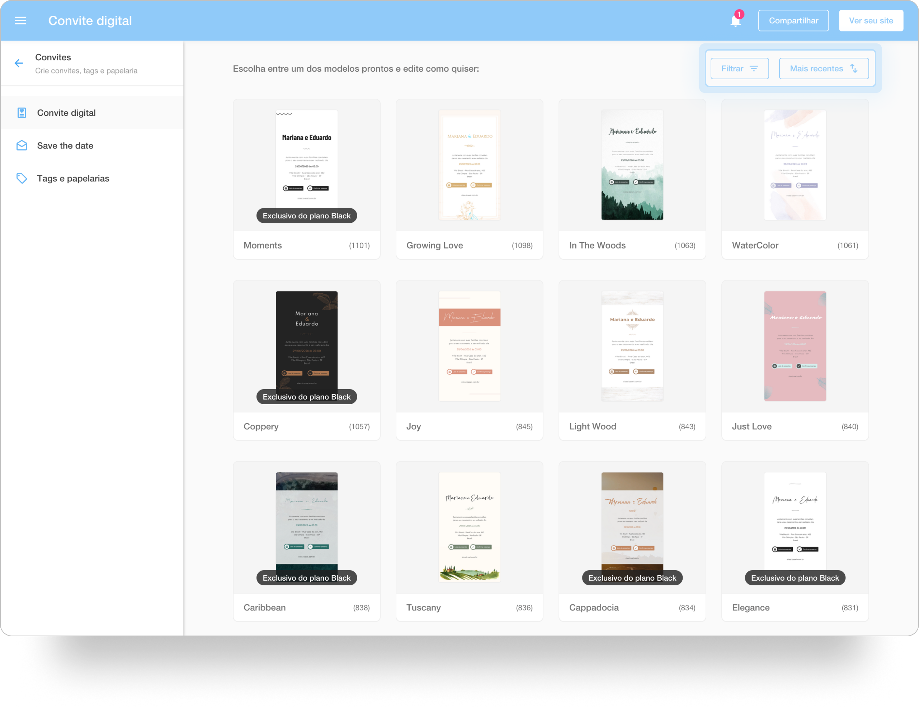Click the Ver seu site button
The image size is (919, 708).
pyautogui.click(x=871, y=20)
